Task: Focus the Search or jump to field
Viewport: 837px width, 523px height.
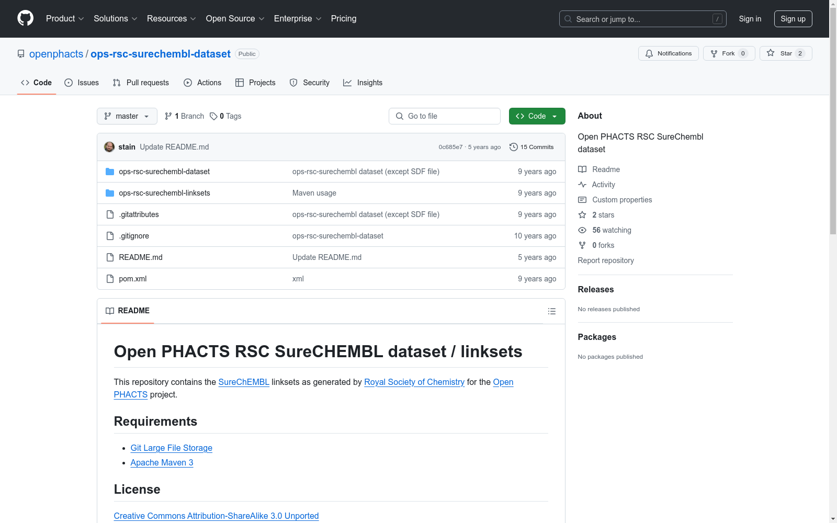Action: (642, 19)
